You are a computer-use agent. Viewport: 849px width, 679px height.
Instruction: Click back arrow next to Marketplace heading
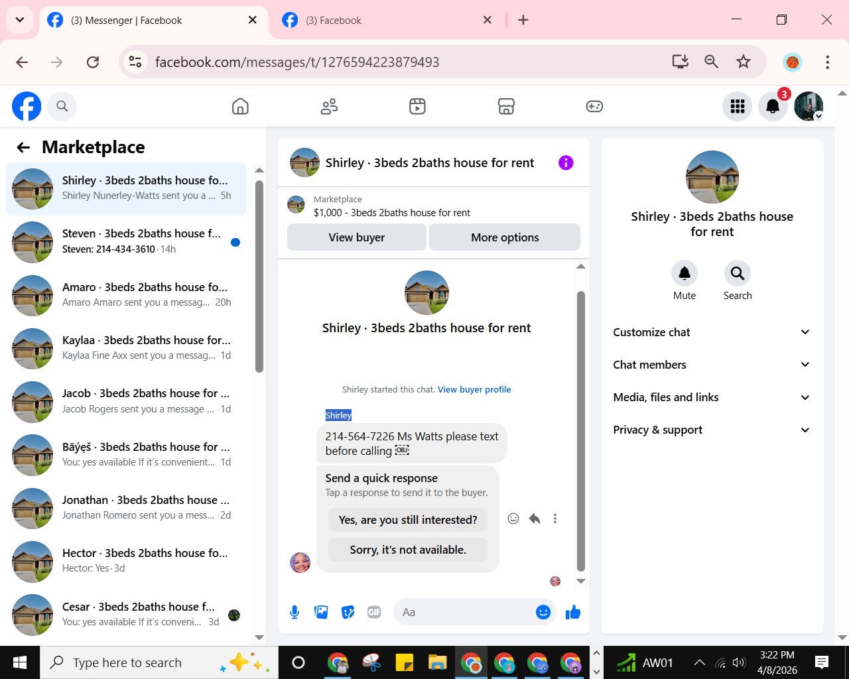(x=23, y=147)
